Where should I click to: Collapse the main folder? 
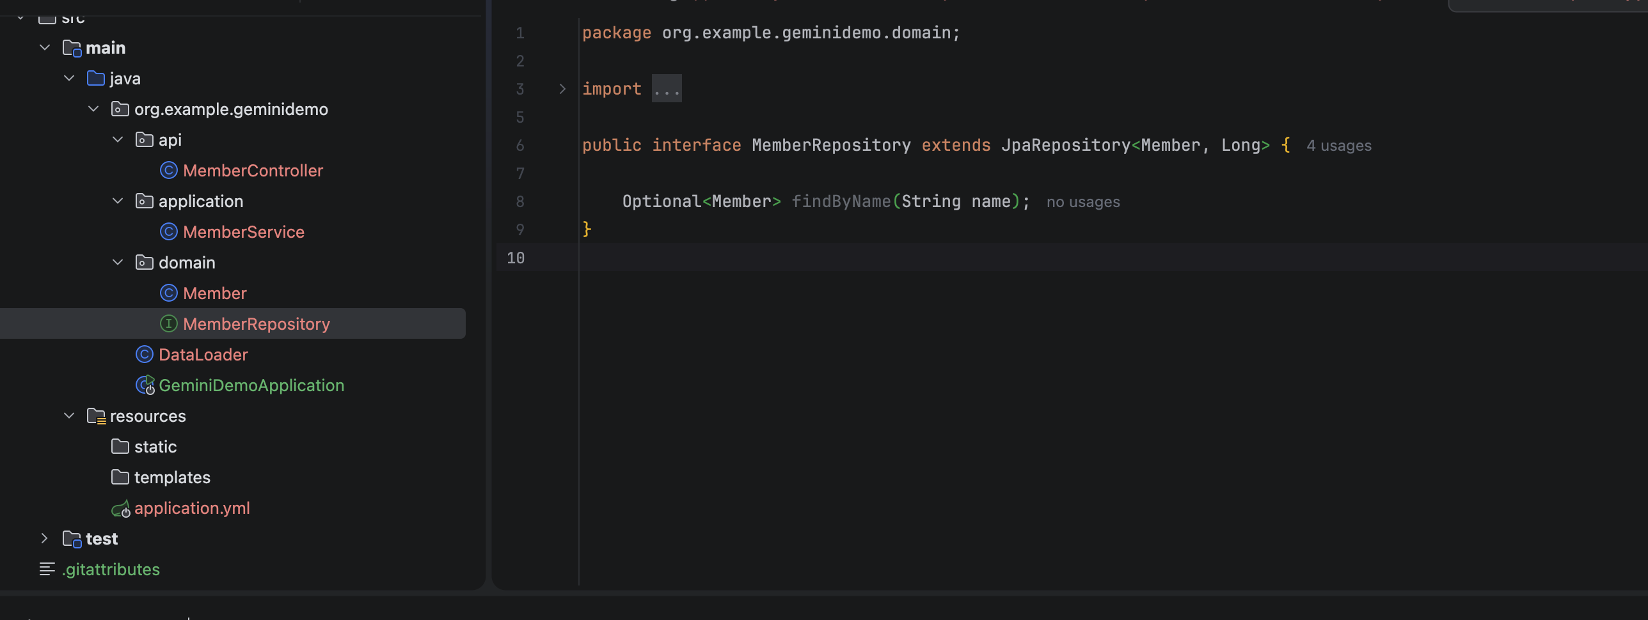point(45,48)
